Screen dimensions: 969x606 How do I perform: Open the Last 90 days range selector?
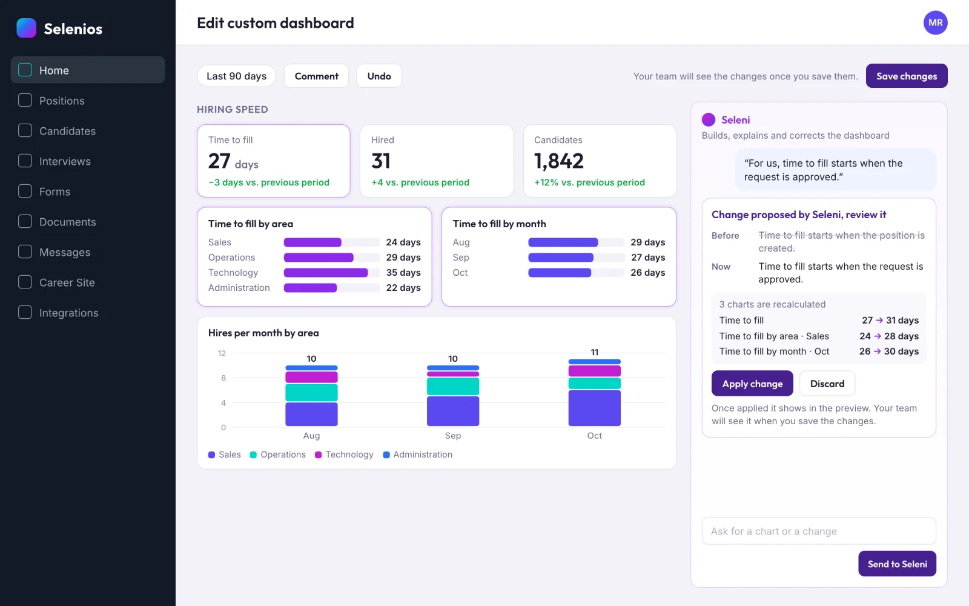[x=236, y=76]
